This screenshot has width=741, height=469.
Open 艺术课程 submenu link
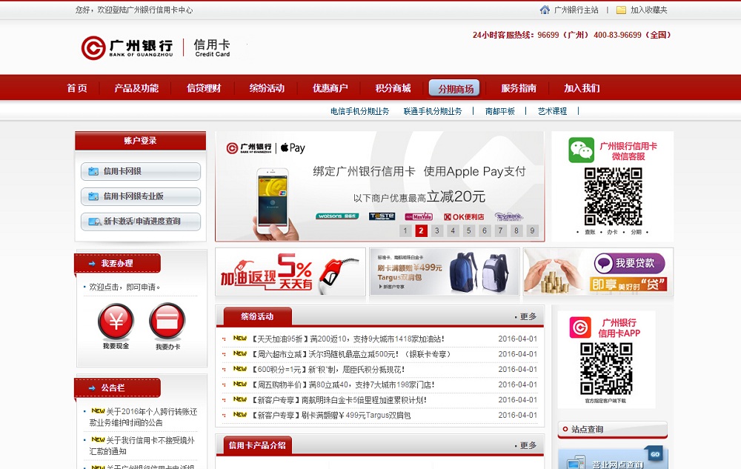(x=552, y=111)
